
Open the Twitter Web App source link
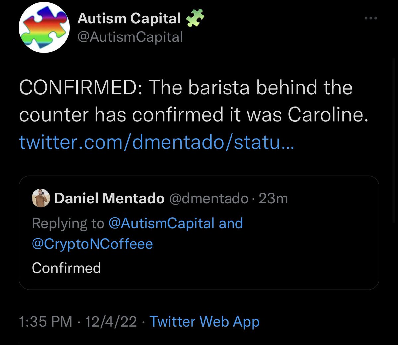[204, 322]
